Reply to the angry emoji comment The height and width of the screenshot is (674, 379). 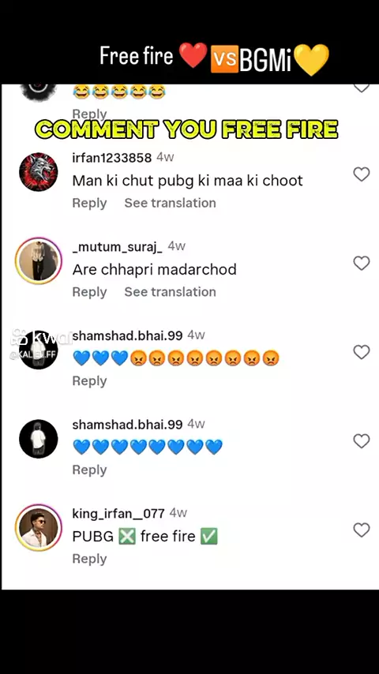pyautogui.click(x=89, y=381)
